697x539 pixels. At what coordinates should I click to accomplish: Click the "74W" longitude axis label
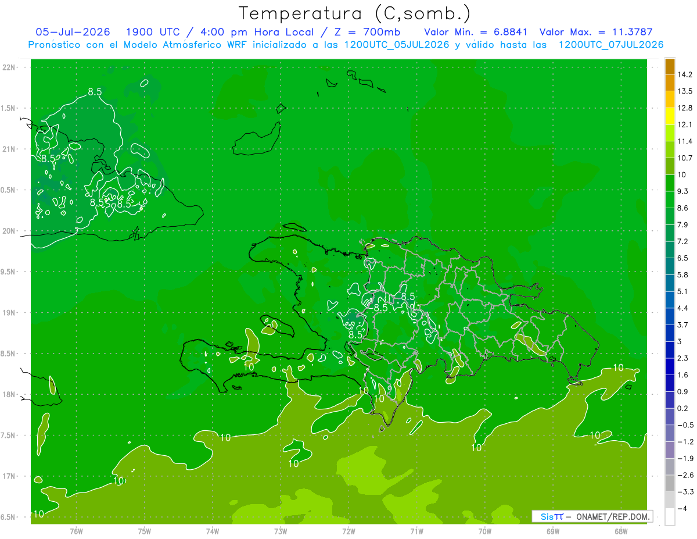tap(213, 531)
